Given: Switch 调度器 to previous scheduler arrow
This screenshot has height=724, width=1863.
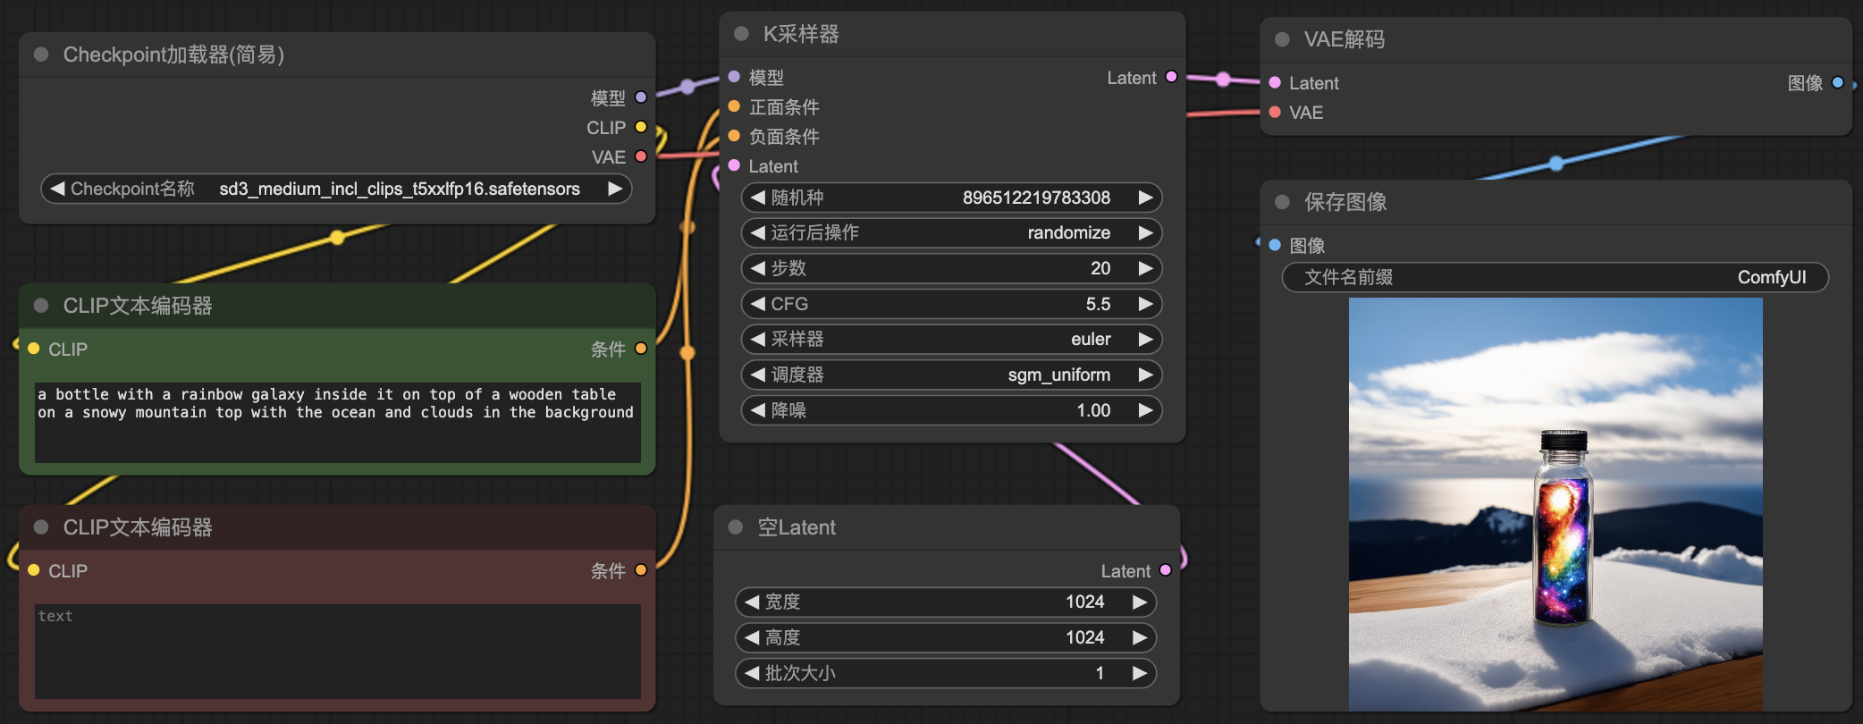Looking at the screenshot, I should tap(757, 375).
